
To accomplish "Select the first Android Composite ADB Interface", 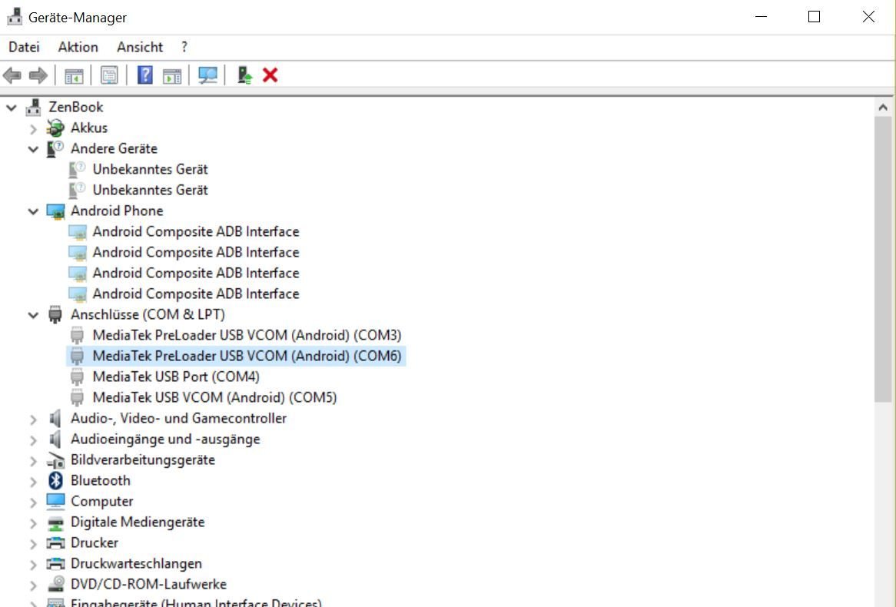I will (195, 231).
